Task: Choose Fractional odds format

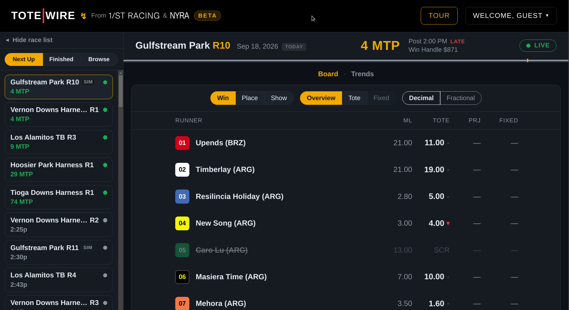Action: [461, 98]
